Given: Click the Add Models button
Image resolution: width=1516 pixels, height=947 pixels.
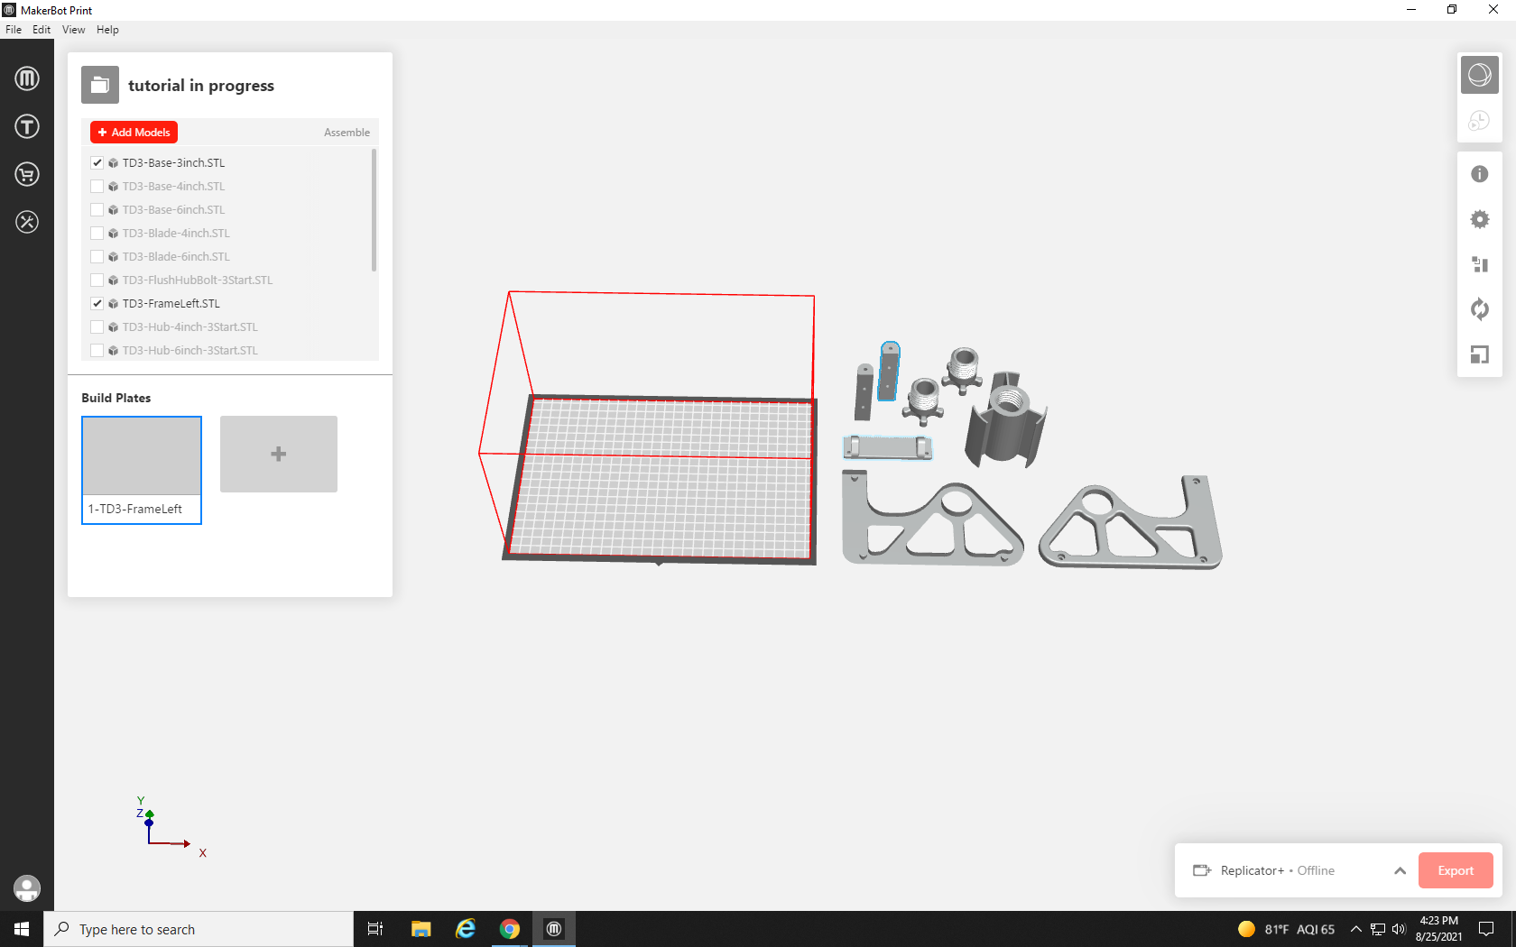Looking at the screenshot, I should [x=134, y=133].
